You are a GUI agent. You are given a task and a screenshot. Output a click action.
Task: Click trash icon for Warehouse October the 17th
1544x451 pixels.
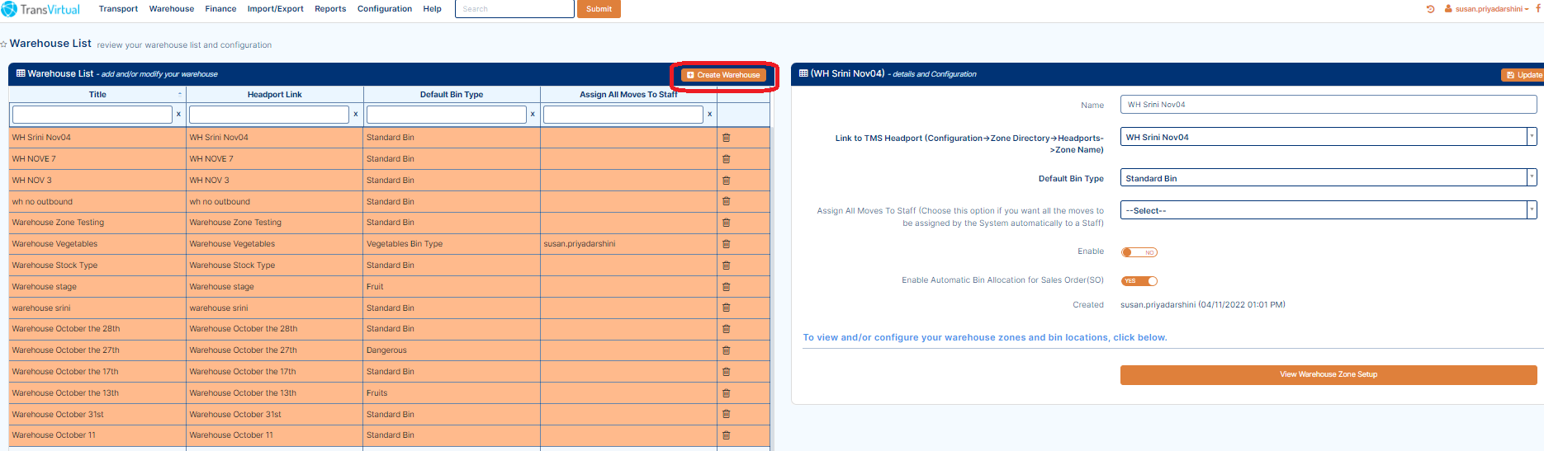(x=727, y=372)
